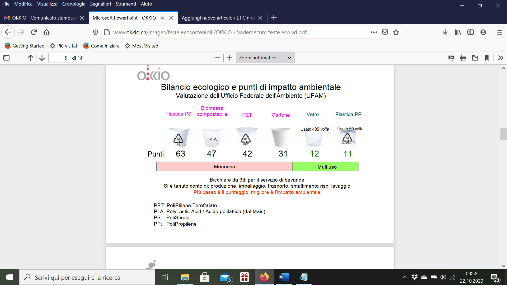Close the OKKIO Comunicato stampa tab
Screen dimensions: 507x285
point(82,18)
